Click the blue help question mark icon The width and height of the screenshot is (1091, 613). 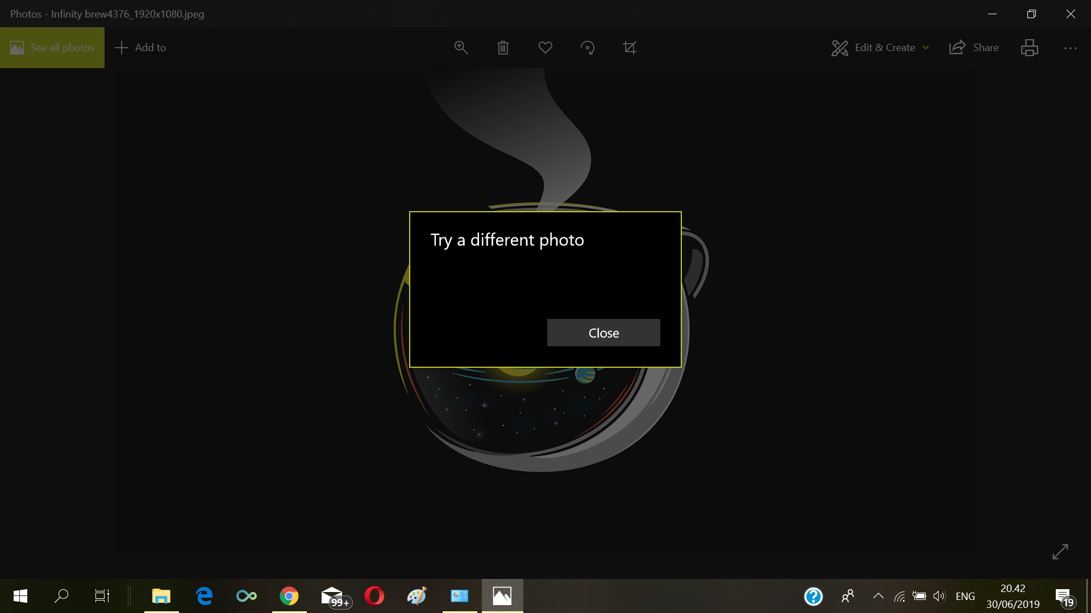point(814,596)
